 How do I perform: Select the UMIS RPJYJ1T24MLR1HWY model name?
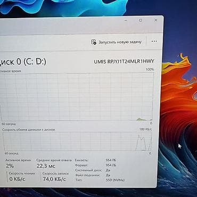pos(124,62)
